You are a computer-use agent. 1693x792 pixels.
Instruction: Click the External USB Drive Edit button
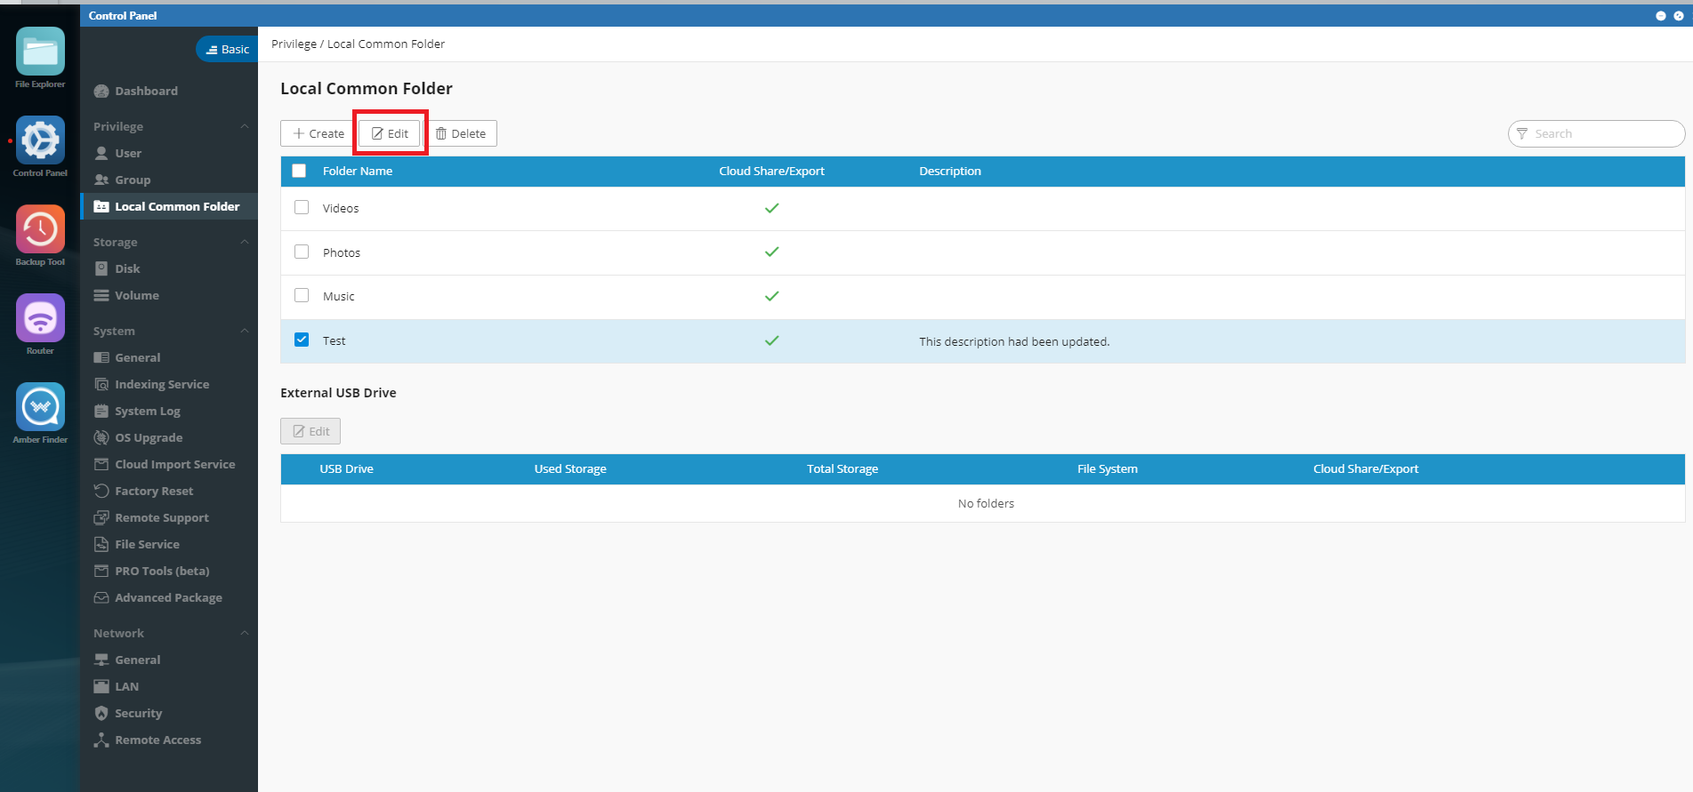pos(310,431)
